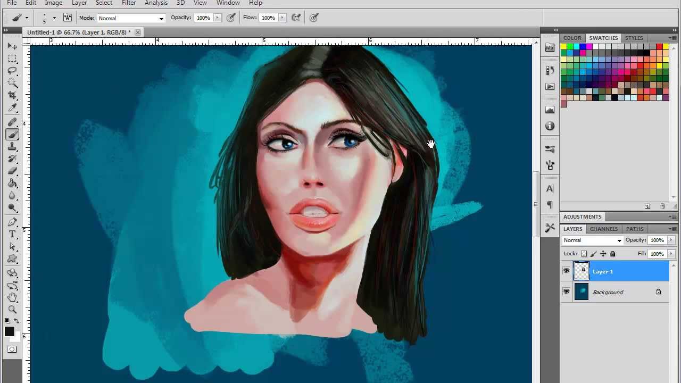Open the History panel icon
Image resolution: width=681 pixels, height=383 pixels.
click(550, 70)
